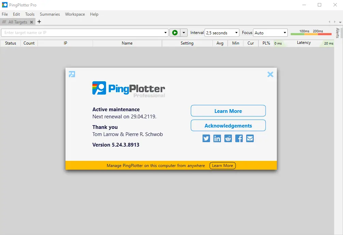Open the tab list dropdown arrow
The width and height of the screenshot is (343, 235).
point(340,22)
